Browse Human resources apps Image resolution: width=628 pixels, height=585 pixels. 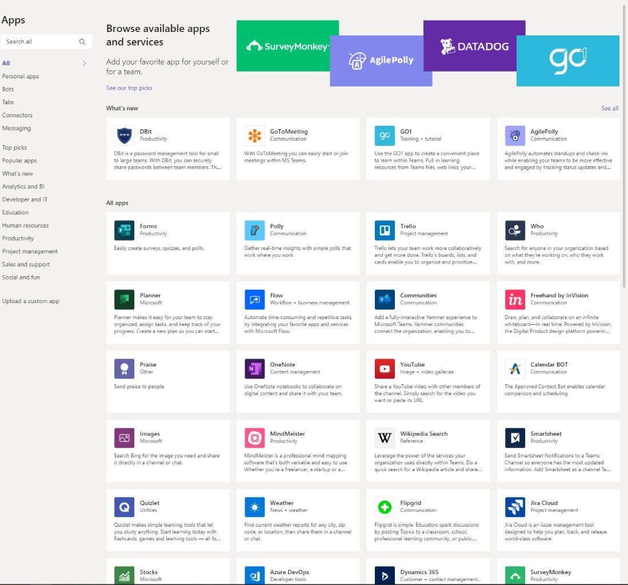coord(25,225)
